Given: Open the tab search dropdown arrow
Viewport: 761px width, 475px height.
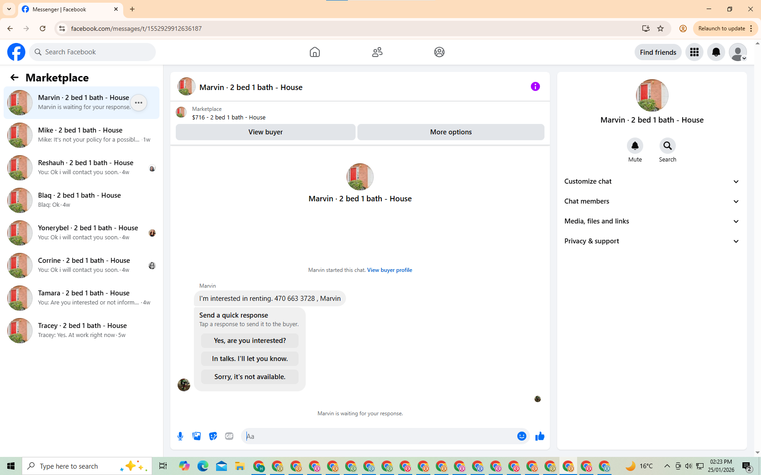Looking at the screenshot, I should pyautogui.click(x=9, y=9).
